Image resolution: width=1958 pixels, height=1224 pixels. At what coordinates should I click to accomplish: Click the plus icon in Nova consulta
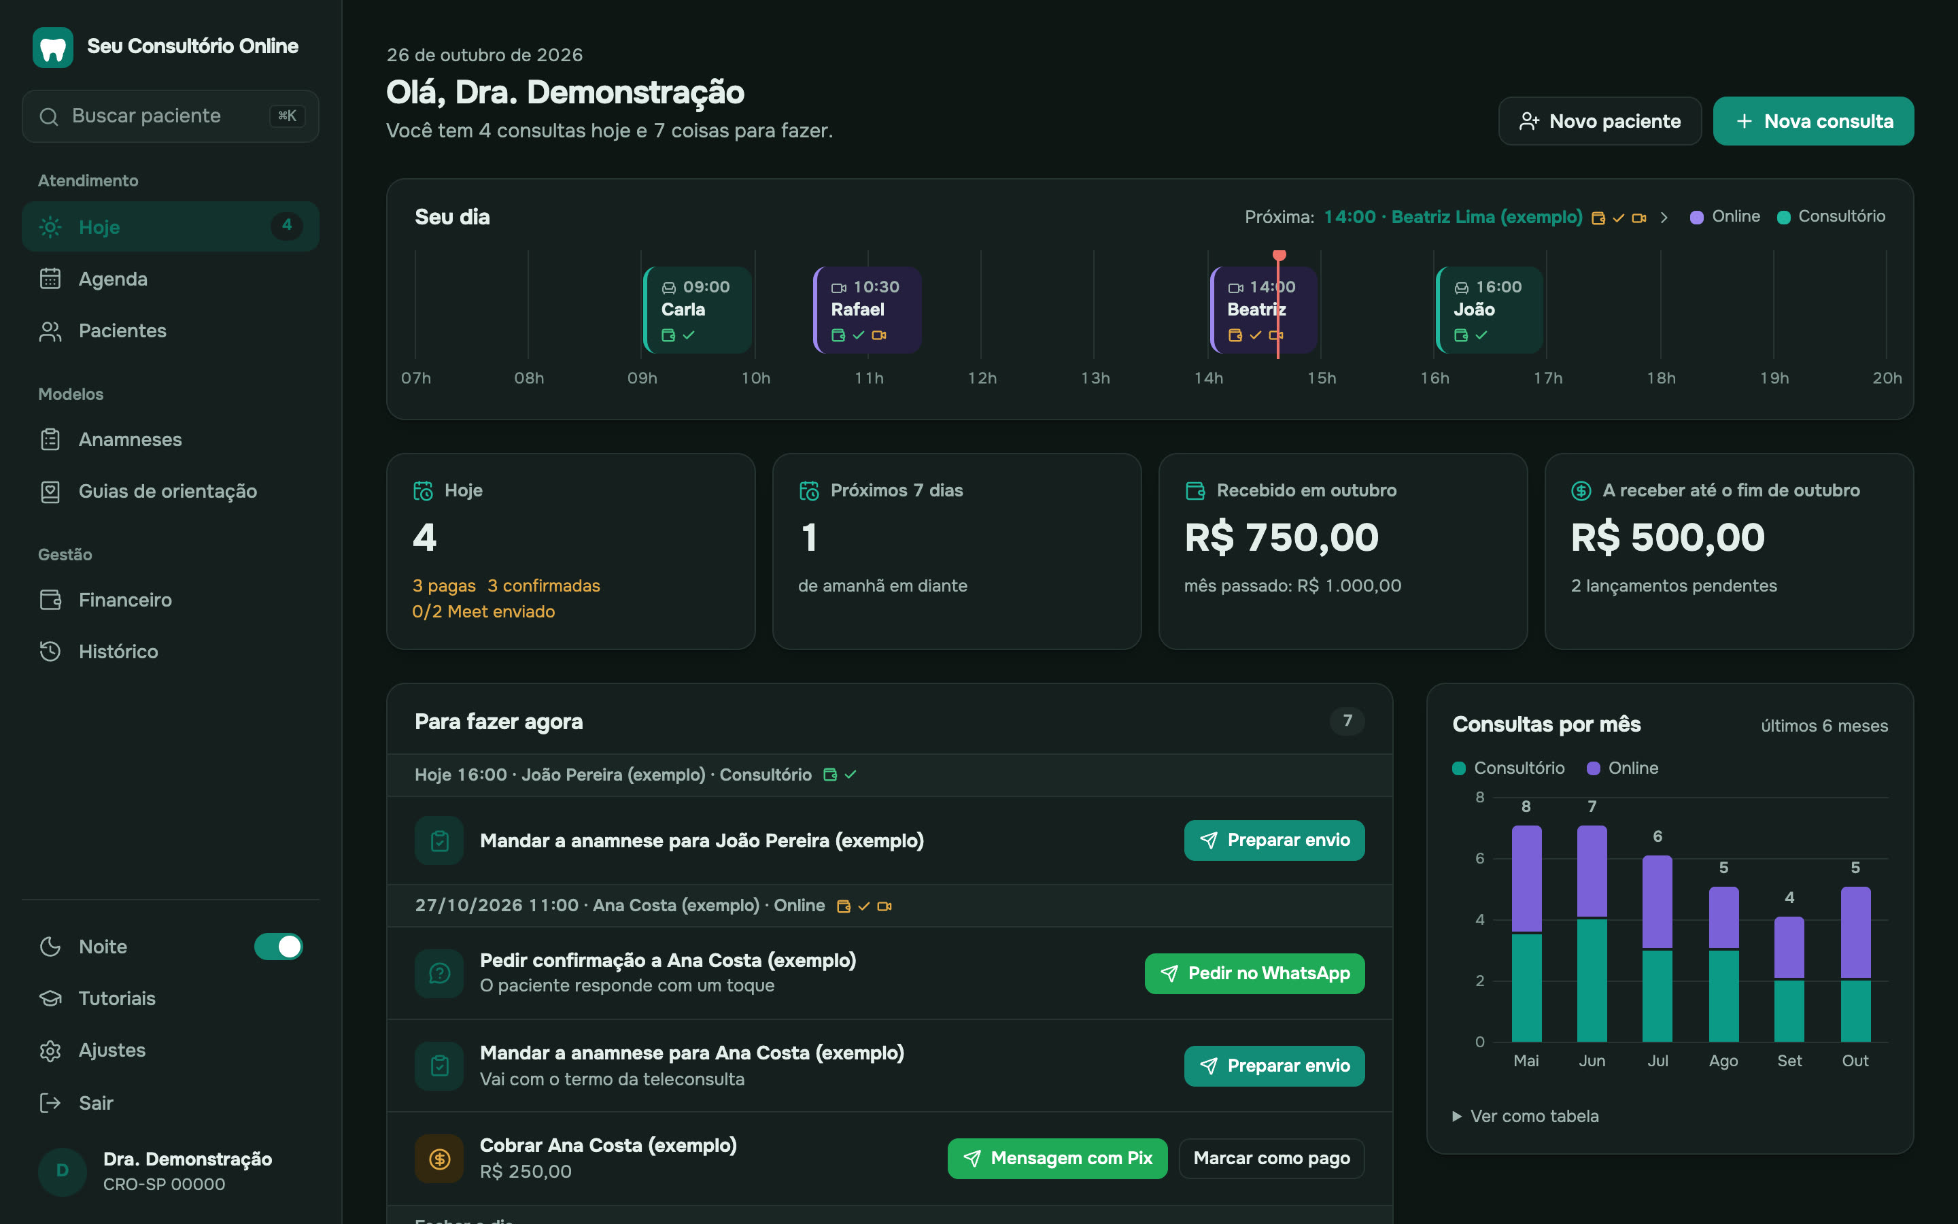1745,122
